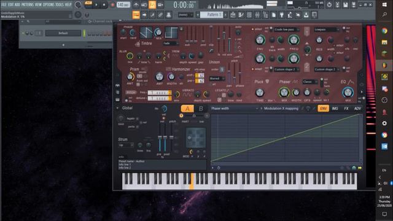
Task: Click the Modulation XY pad
Action: coord(196,138)
